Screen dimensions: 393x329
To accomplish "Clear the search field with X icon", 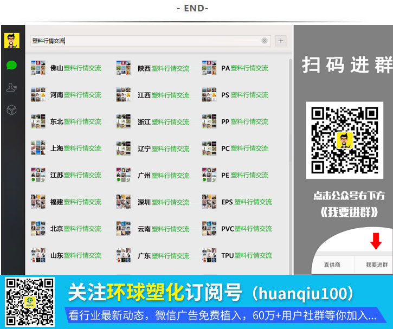I will click(x=265, y=41).
